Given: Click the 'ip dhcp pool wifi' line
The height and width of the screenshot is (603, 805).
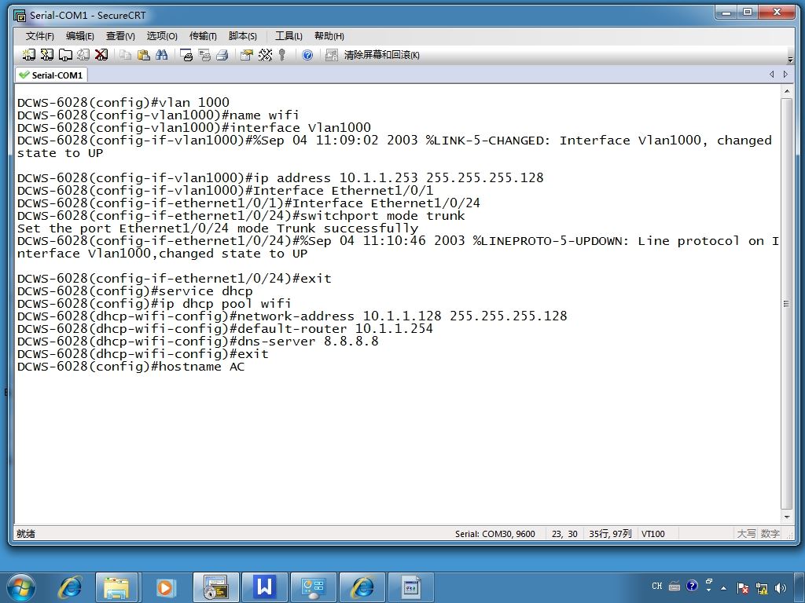Looking at the screenshot, I should pyautogui.click(x=154, y=304).
